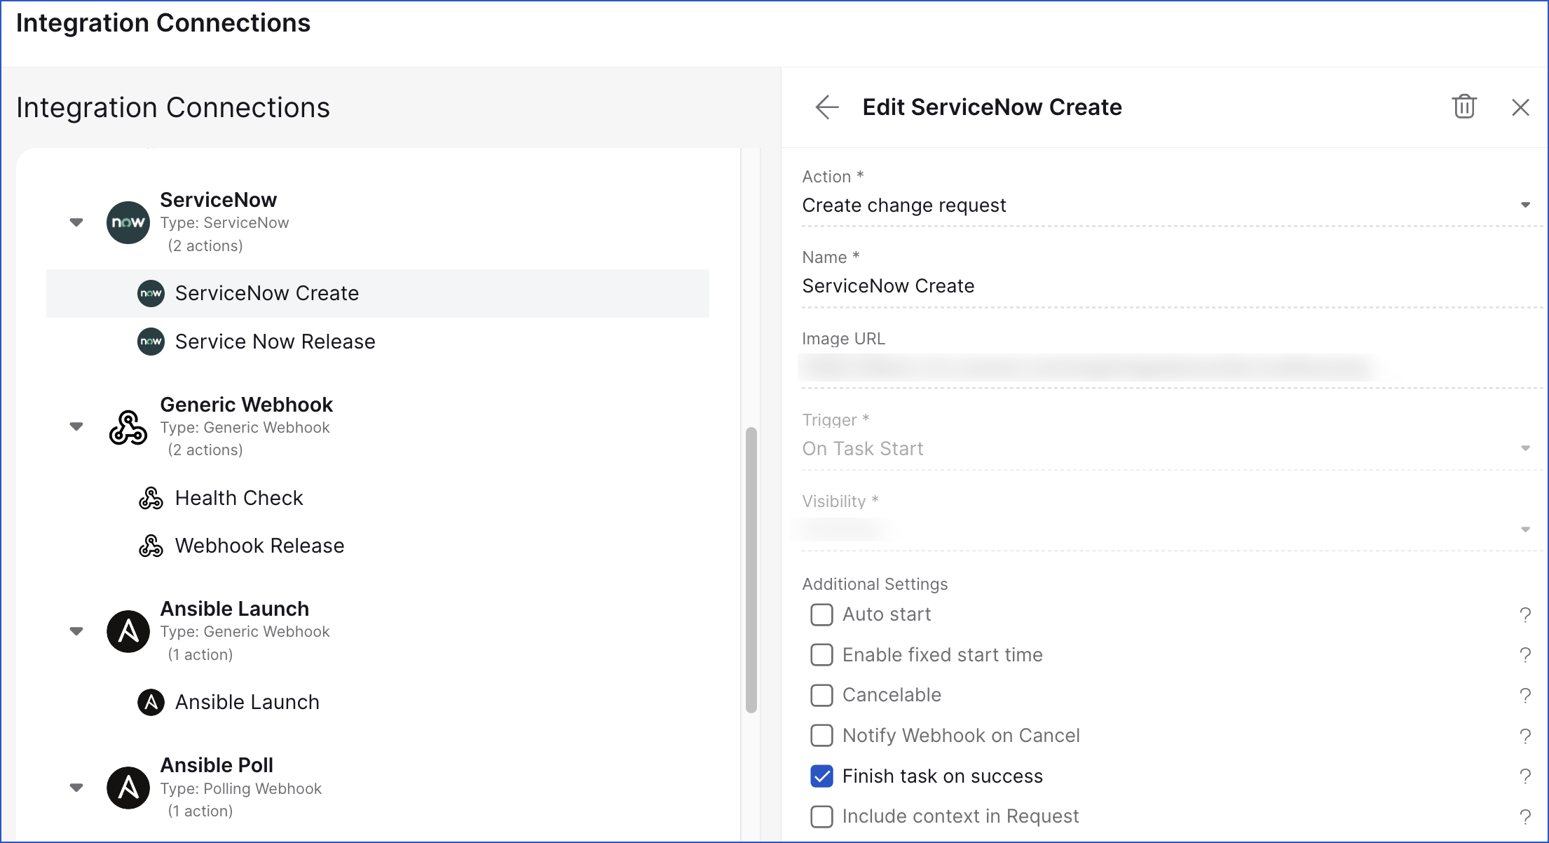Collapse the Ansible Launch group
1549x843 pixels.
(76, 631)
